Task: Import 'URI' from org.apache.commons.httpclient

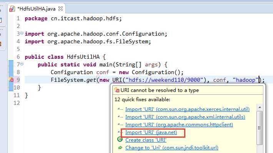Action: coord(179,125)
